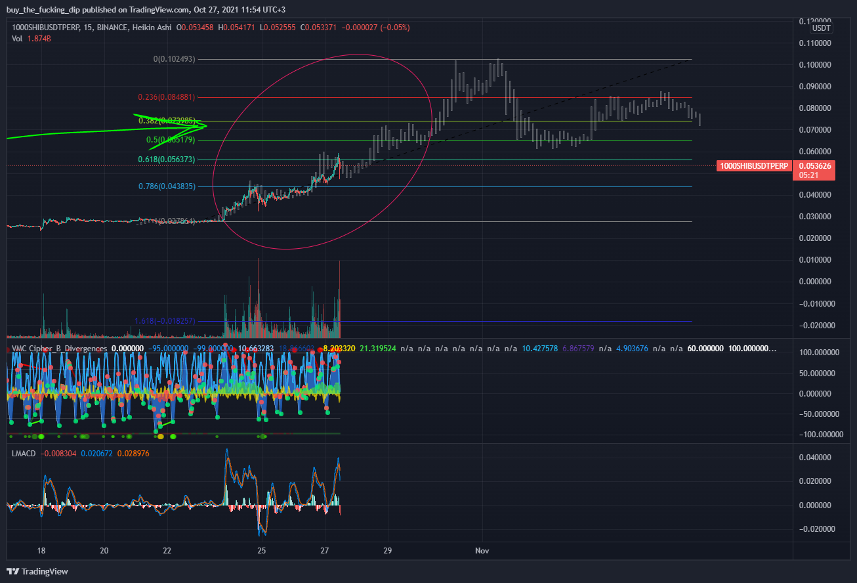Click the VMC legend value 21.319524

point(377,349)
